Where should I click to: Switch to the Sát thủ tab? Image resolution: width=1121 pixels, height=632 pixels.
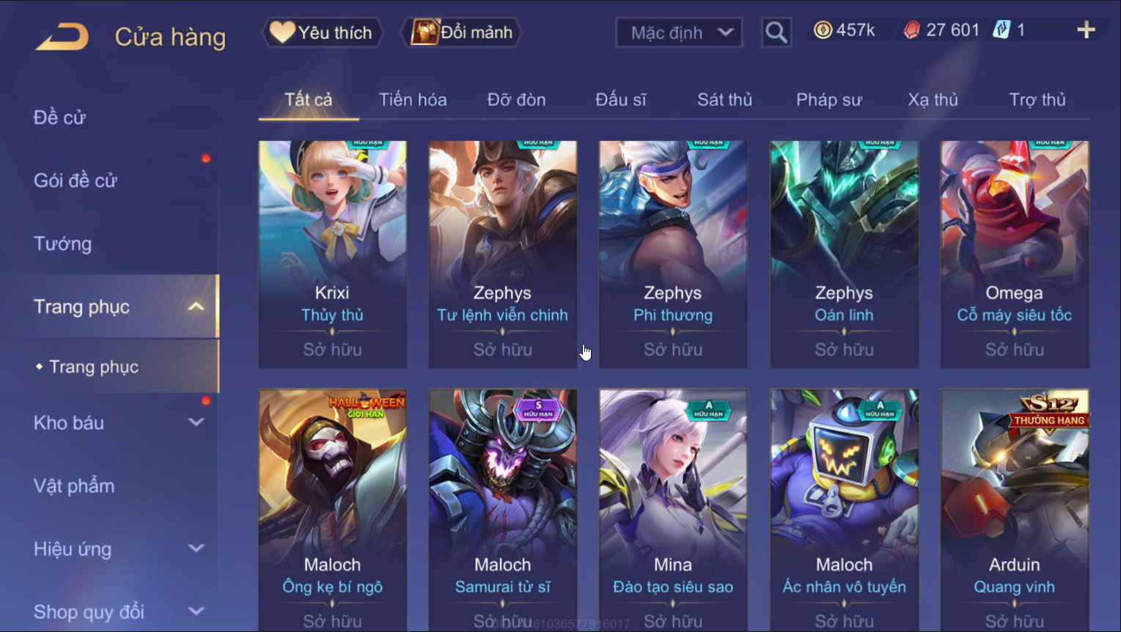point(724,100)
